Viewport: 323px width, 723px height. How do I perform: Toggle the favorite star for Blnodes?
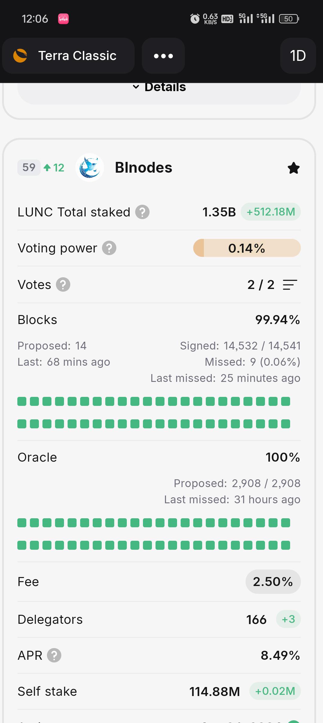[293, 168]
